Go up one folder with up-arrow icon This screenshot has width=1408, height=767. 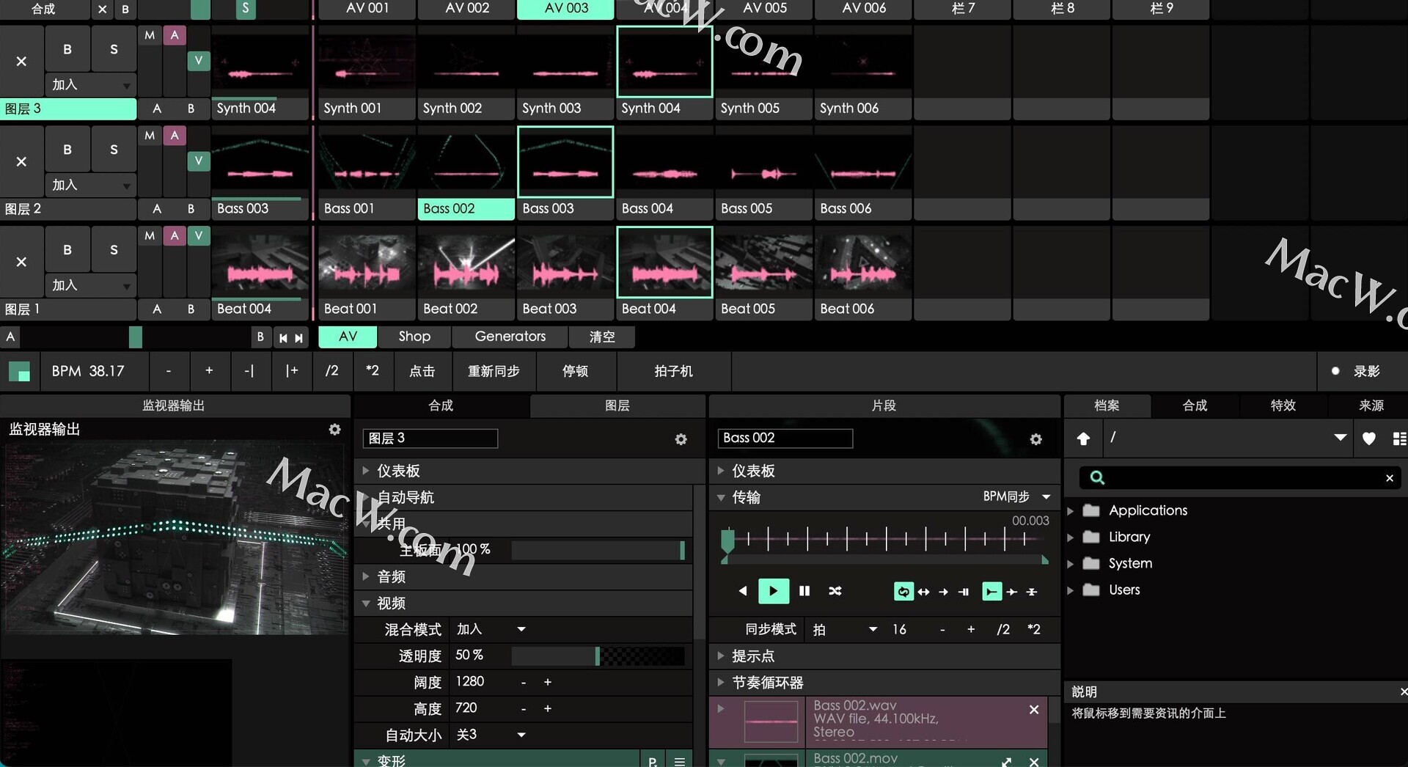point(1083,438)
